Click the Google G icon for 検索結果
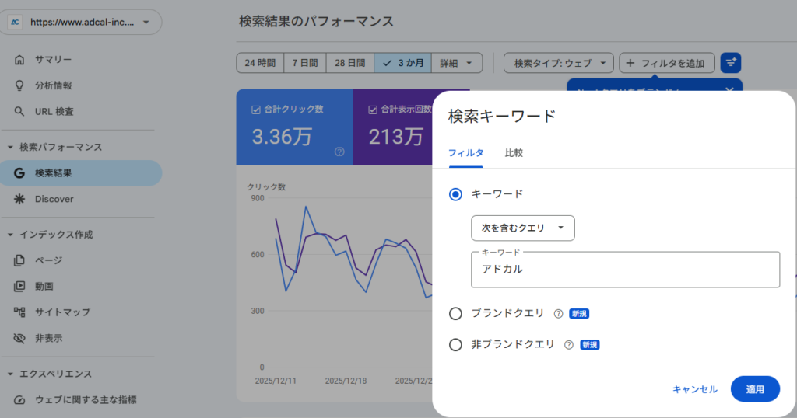Viewport: 797px width, 418px height. pos(19,173)
